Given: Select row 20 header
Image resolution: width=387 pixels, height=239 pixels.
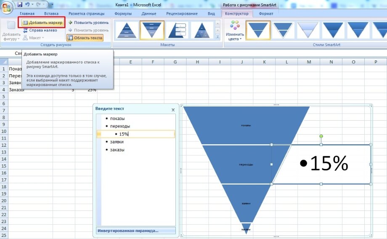Looking at the screenshot, I should [4, 200].
